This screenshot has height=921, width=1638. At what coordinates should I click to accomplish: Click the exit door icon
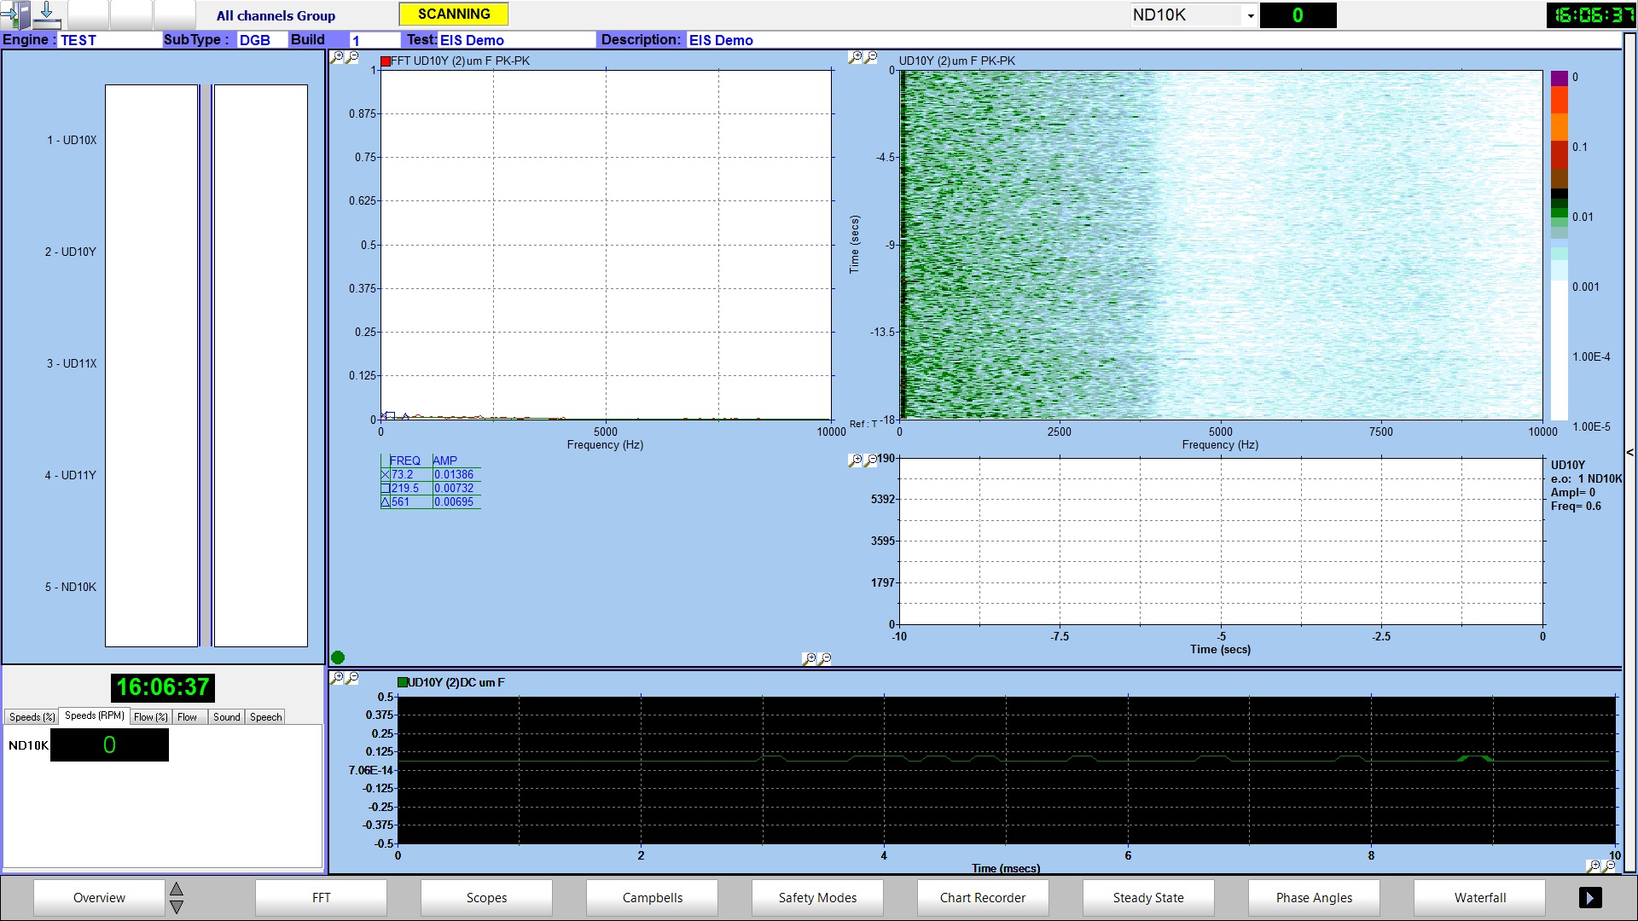[x=15, y=14]
